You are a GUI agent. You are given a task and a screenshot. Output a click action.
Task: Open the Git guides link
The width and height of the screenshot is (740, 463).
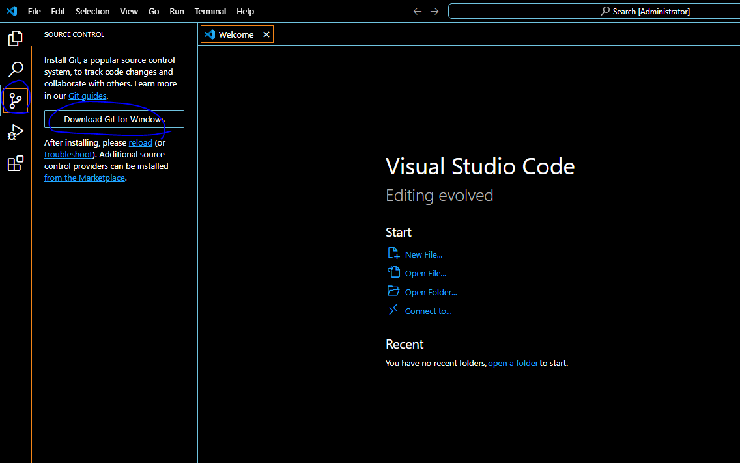pyautogui.click(x=87, y=96)
